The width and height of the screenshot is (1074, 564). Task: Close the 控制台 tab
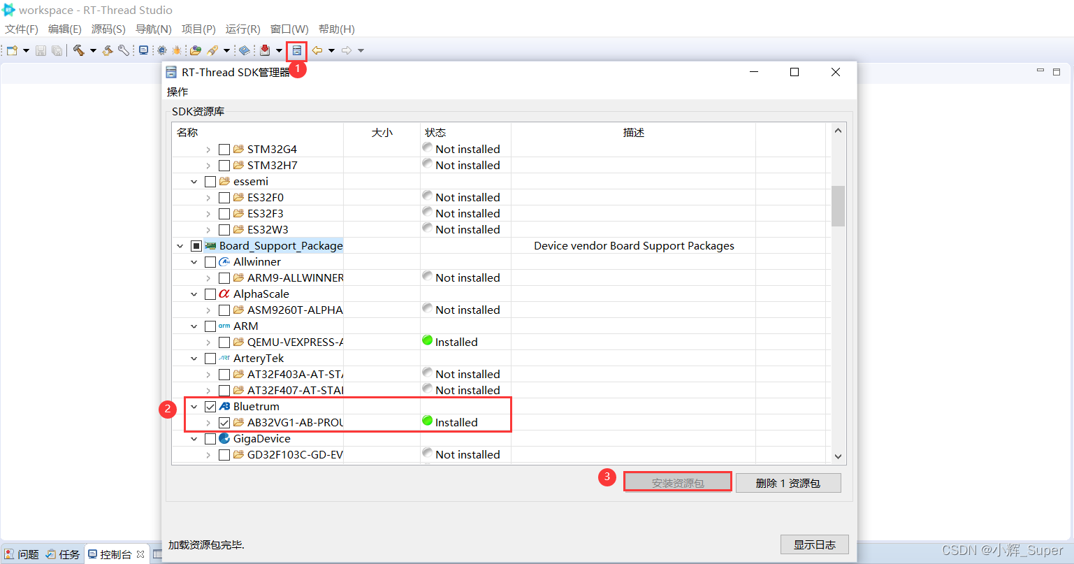point(140,554)
